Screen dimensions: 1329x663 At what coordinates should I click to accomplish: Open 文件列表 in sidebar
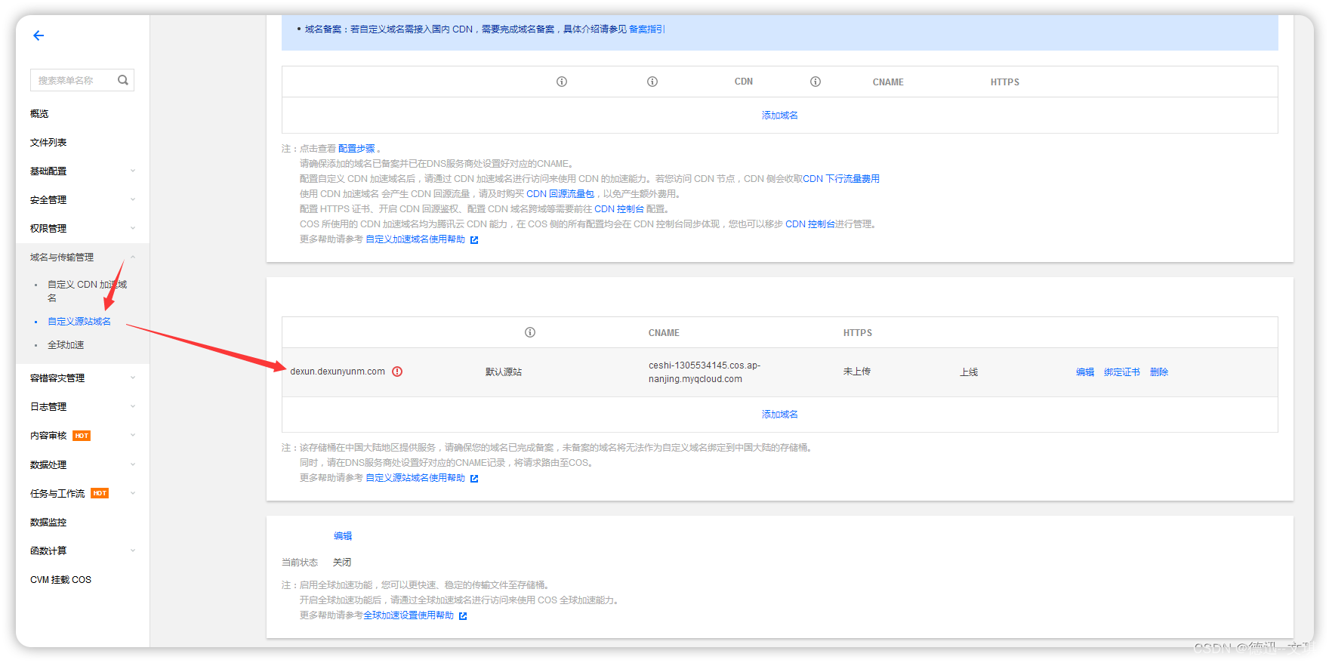[x=48, y=143]
